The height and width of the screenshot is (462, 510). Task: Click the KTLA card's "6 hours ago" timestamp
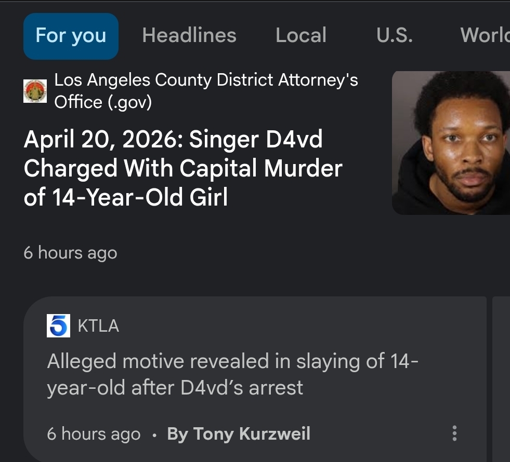pos(94,434)
